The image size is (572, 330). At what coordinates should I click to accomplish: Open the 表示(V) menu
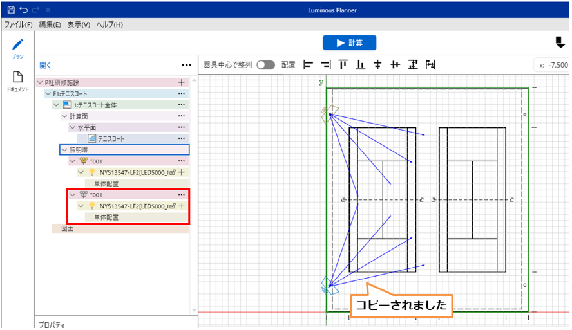(x=79, y=24)
